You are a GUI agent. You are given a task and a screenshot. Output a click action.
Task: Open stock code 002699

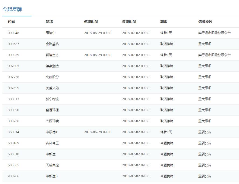click(13, 88)
